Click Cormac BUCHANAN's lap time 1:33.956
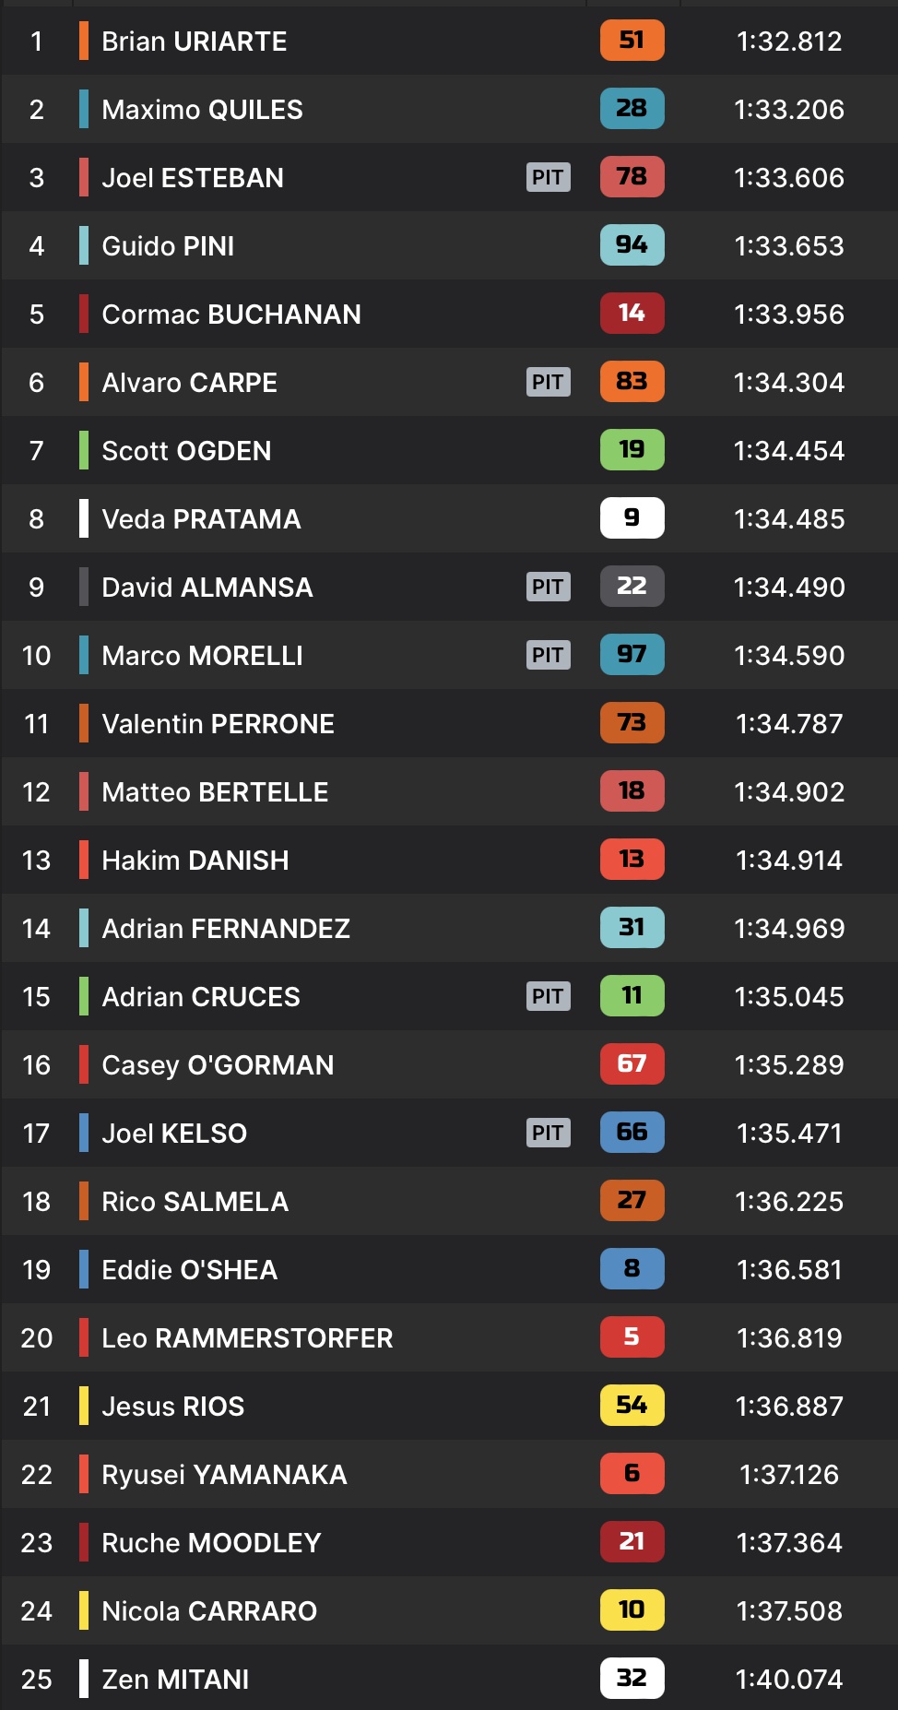The image size is (898, 1710). 788,315
